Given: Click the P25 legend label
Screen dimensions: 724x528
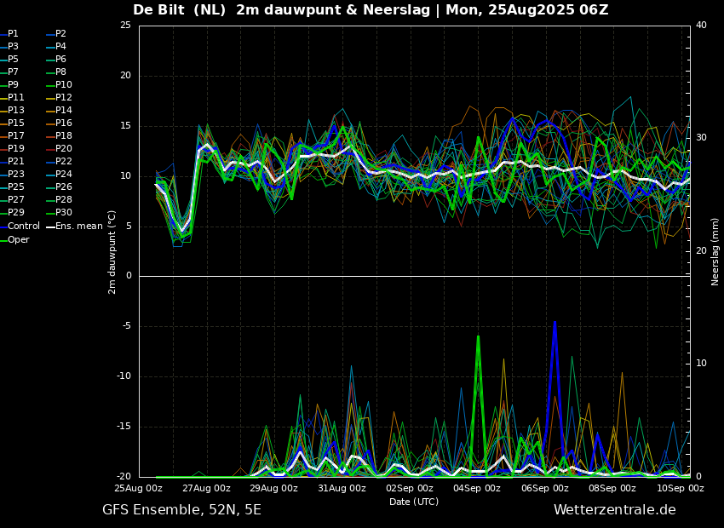Looking at the screenshot, I should [x=15, y=187].
